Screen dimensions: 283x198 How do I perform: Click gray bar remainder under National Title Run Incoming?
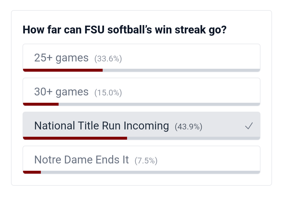pyautogui.click(x=193, y=138)
